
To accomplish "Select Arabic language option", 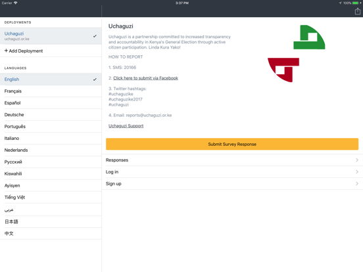I will [51, 210].
